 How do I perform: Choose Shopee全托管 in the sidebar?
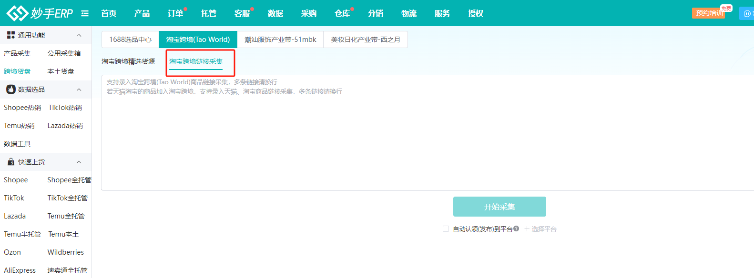(69, 180)
